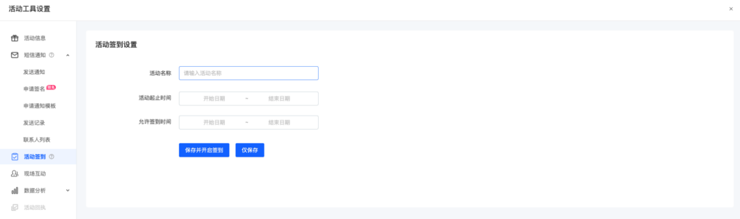Select 申请通知模板 in sidebar
Screen dimensions: 740x219
[x=39, y=105]
